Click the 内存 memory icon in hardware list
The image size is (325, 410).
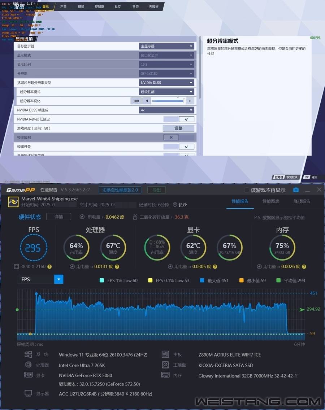tap(165, 375)
